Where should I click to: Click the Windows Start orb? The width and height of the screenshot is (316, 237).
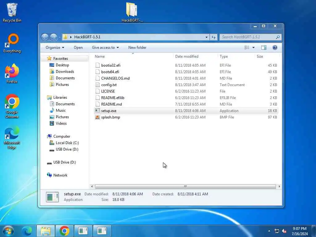[8, 231]
